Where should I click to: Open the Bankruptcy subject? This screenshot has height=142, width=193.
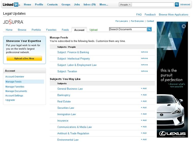[64, 95]
